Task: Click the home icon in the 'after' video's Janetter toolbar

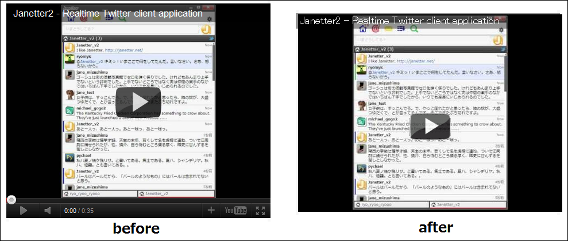Action: point(362,29)
